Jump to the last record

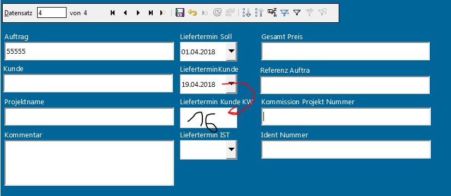coord(151,13)
